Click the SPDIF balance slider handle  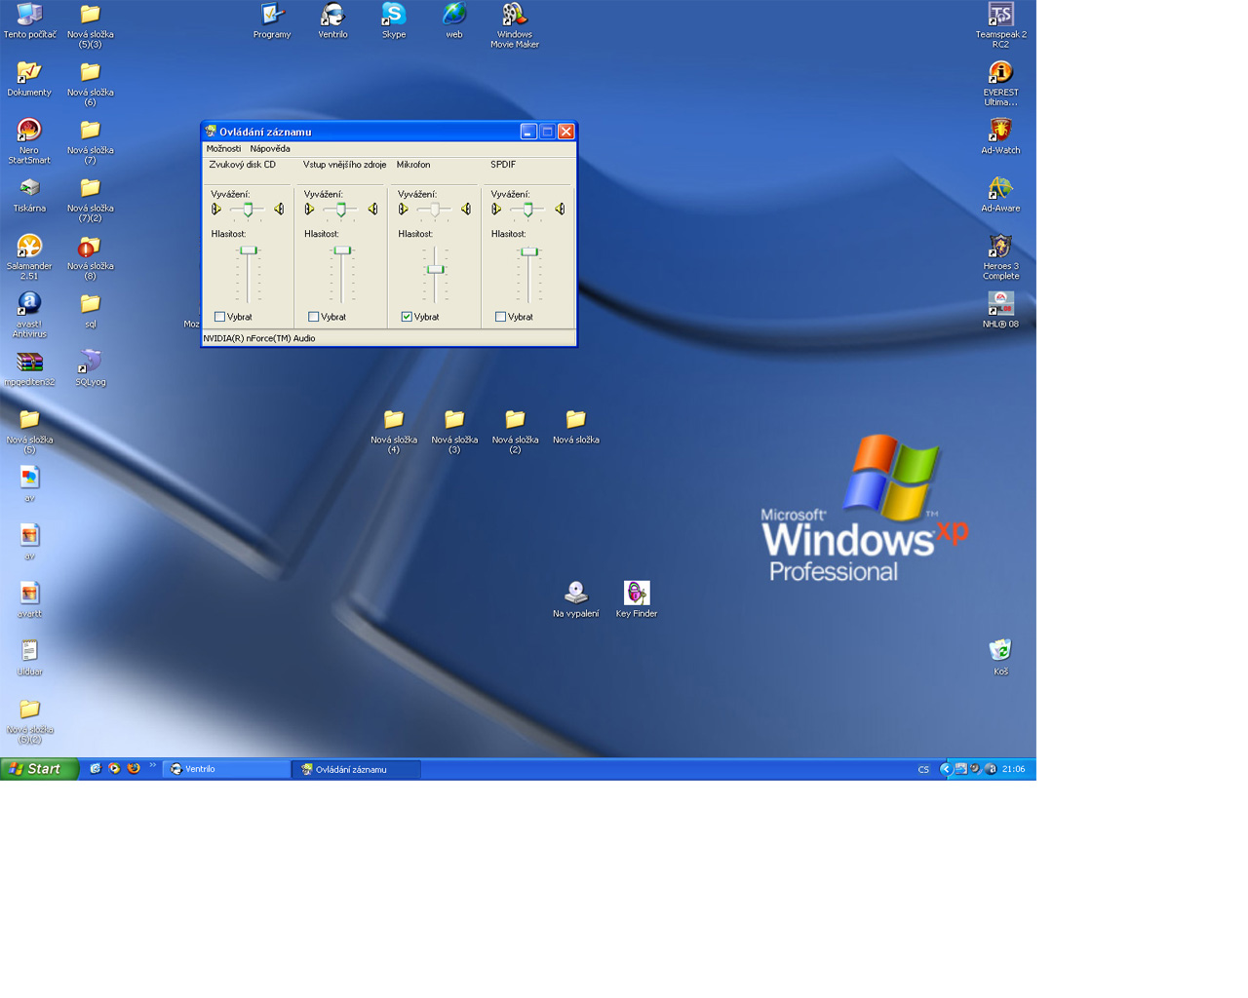coord(527,210)
